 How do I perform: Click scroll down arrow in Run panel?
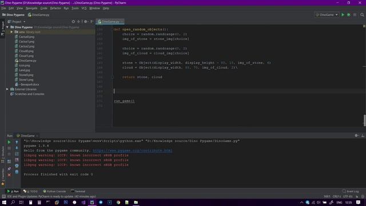tap(17, 148)
